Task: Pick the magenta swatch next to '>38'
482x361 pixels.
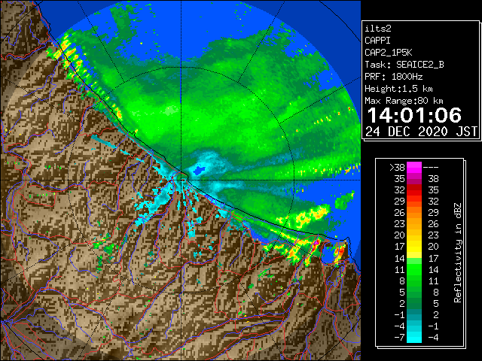Action: (414, 167)
